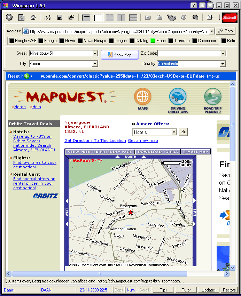Open the Street field dropdown

point(95,54)
